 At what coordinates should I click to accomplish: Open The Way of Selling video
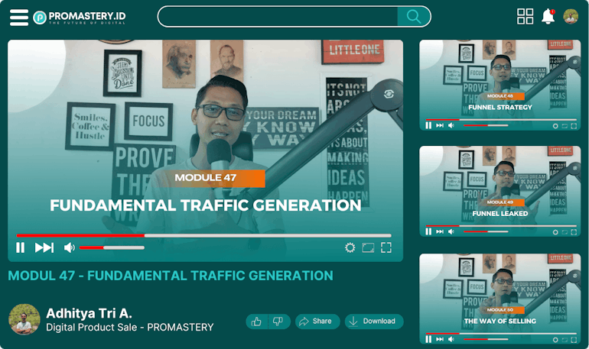(x=500, y=298)
